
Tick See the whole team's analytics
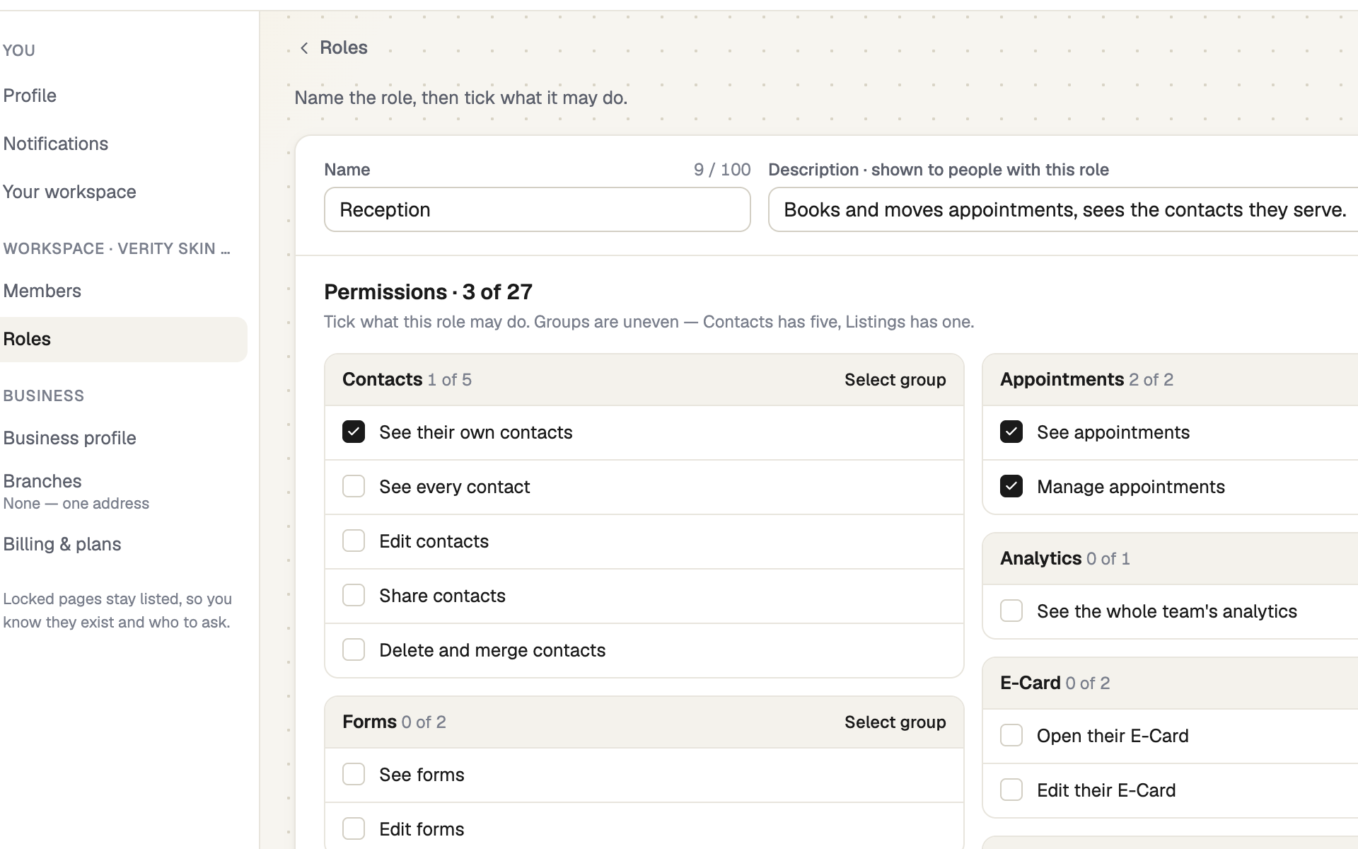click(x=1011, y=611)
